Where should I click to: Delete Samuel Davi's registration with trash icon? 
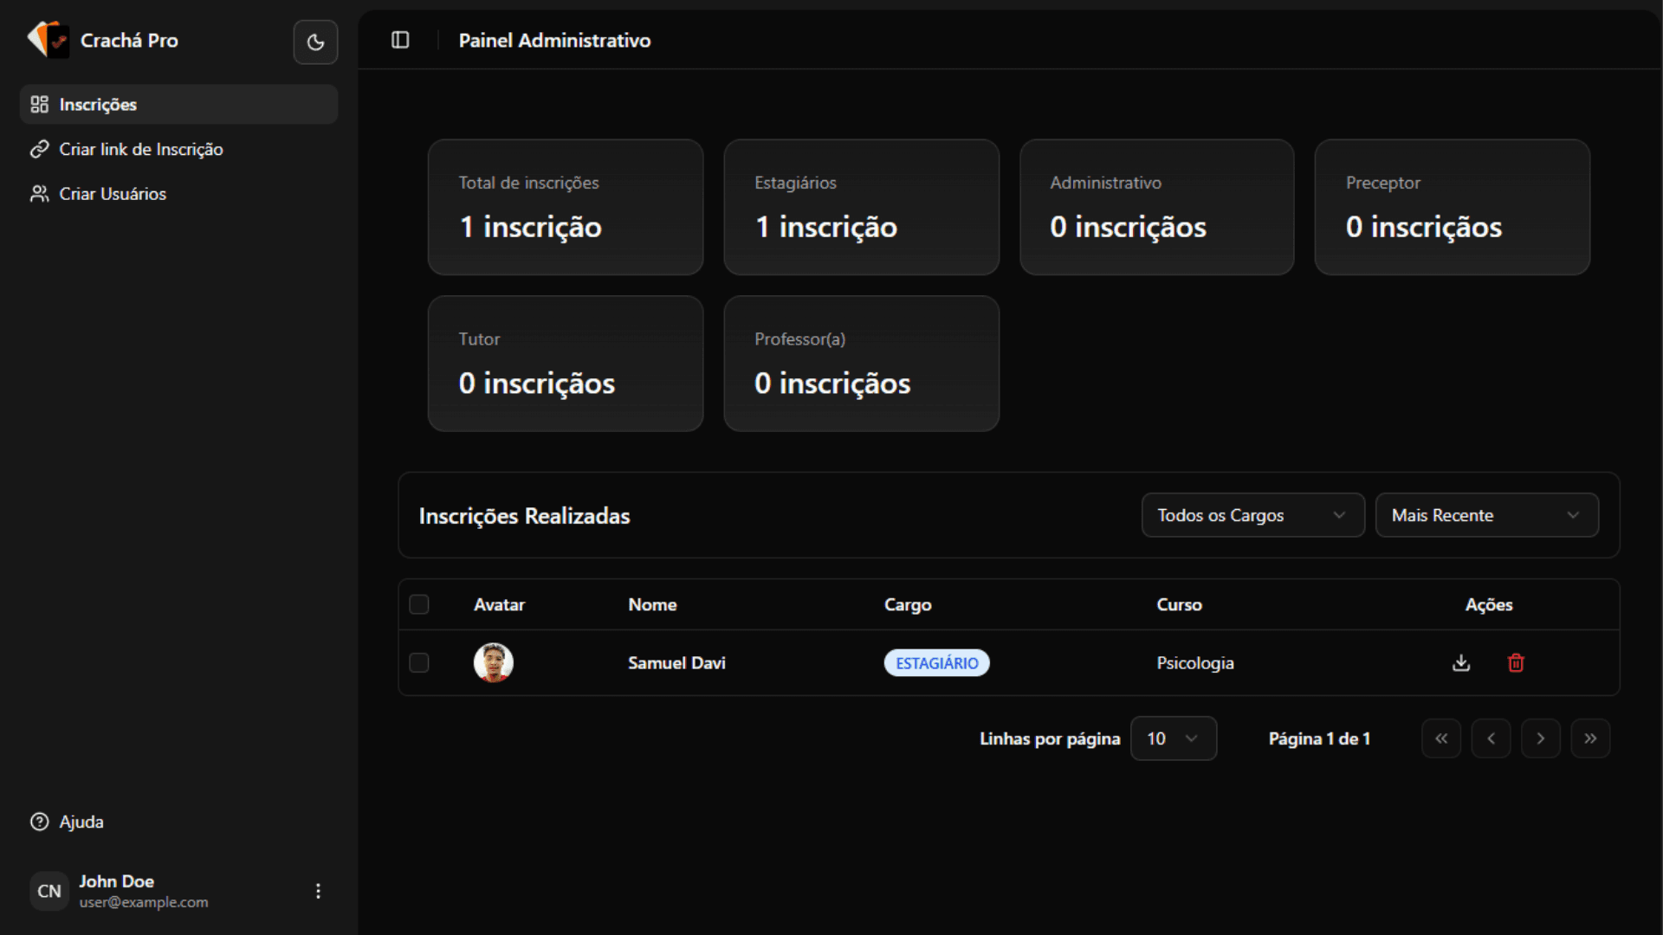[x=1516, y=663]
